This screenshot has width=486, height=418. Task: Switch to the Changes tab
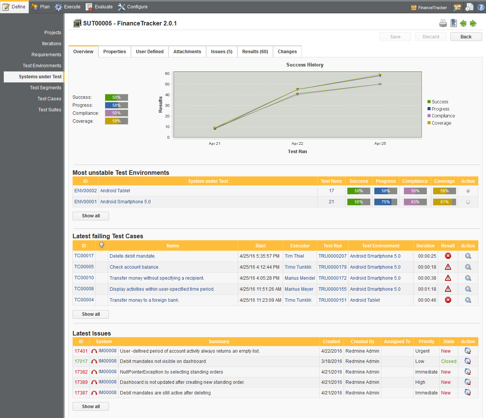pos(287,52)
